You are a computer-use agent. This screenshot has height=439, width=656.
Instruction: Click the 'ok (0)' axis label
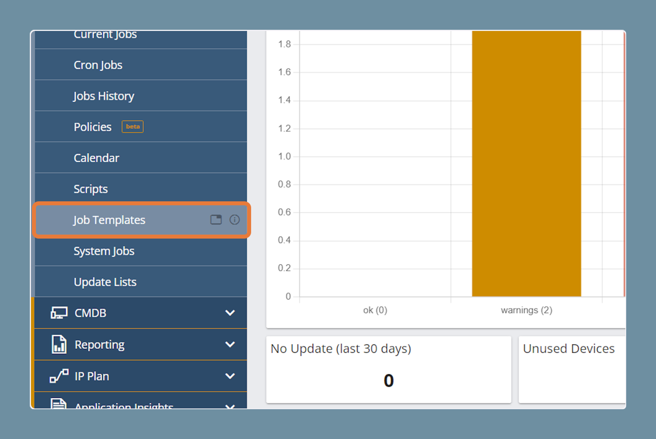(x=375, y=310)
